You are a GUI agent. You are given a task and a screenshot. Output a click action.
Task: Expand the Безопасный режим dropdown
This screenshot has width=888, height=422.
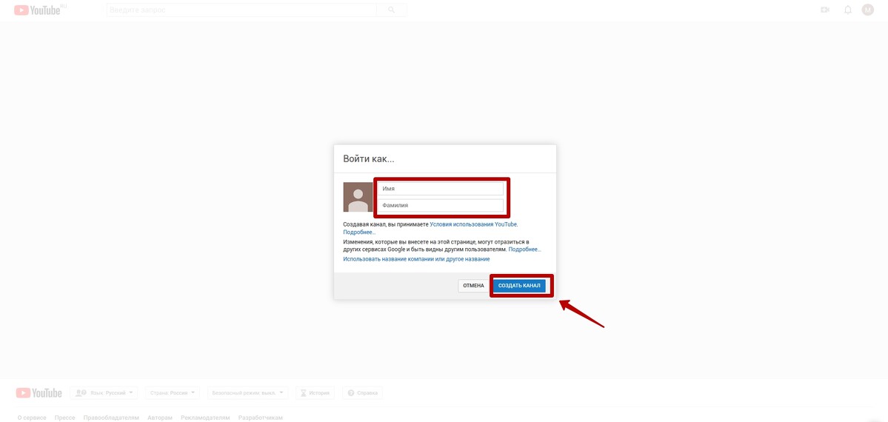click(x=247, y=393)
